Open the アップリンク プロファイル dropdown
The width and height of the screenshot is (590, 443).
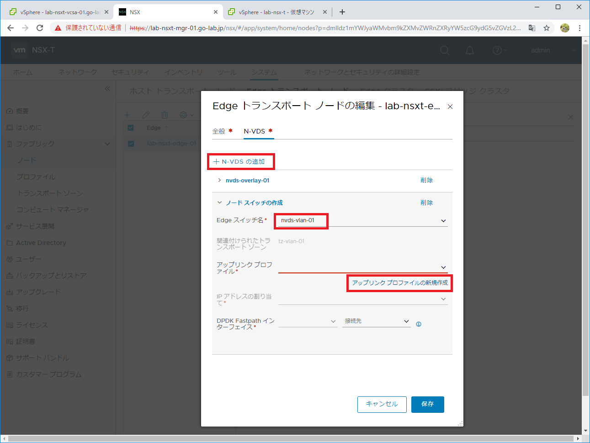click(x=443, y=267)
